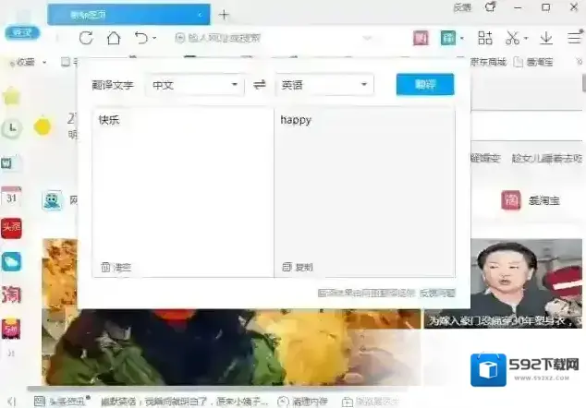Open the source language dropdown showing 中文
Viewport: 586px width, 408px height.
click(197, 85)
